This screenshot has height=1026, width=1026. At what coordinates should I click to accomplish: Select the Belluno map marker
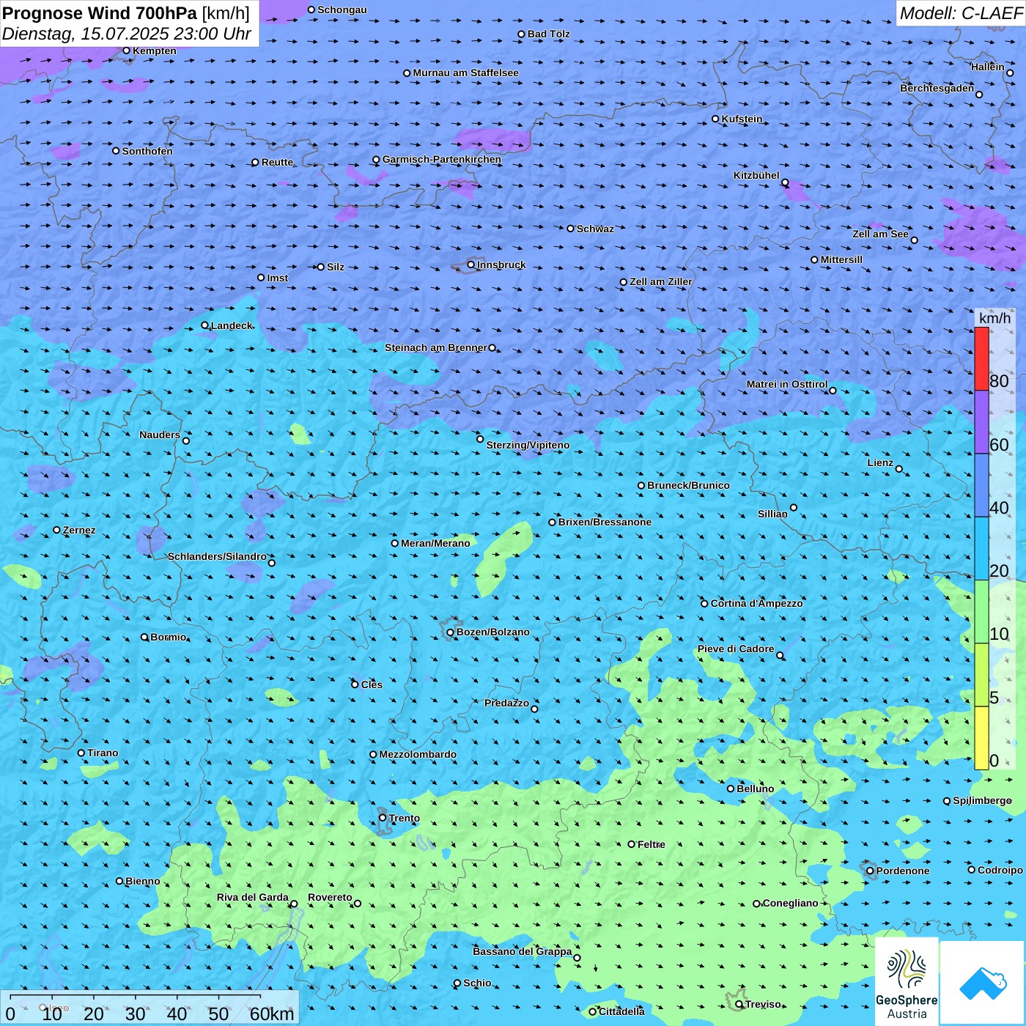[731, 789]
